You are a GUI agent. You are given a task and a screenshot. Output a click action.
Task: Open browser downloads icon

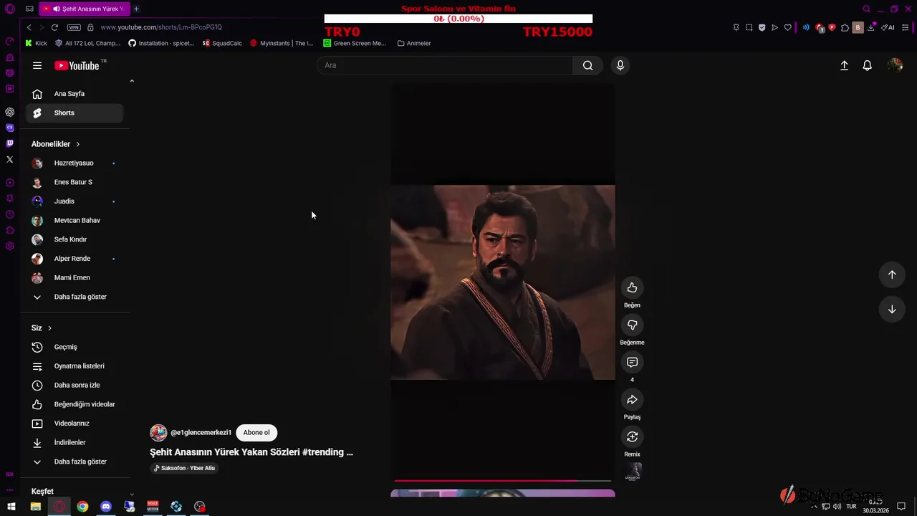(870, 27)
